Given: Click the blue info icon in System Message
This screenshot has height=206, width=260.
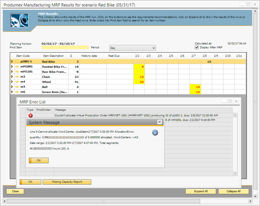Looking at the screenshot, I should tap(155, 132).
